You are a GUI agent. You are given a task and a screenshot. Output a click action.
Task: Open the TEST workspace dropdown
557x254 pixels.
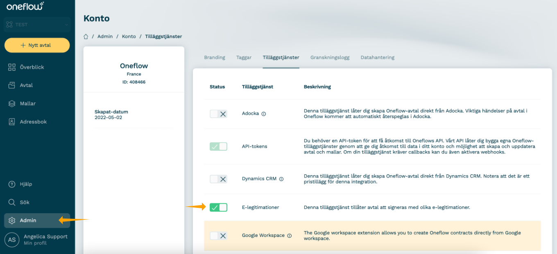(x=37, y=25)
